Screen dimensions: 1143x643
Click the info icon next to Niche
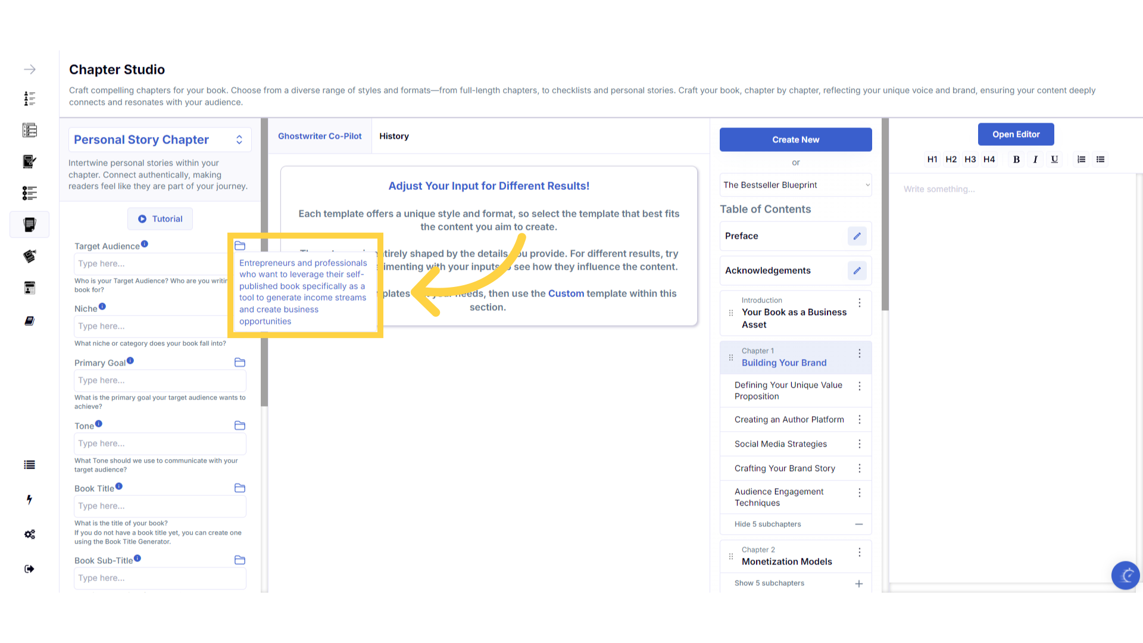point(102,307)
